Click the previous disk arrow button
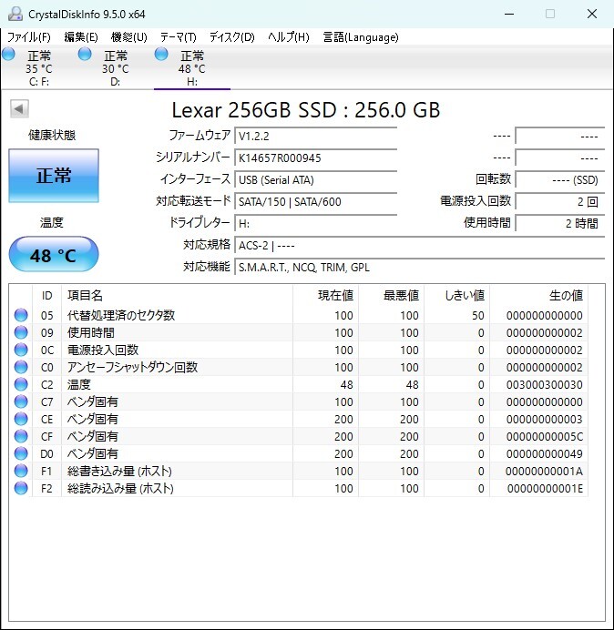Image resolution: width=614 pixels, height=630 pixels. pos(19,108)
